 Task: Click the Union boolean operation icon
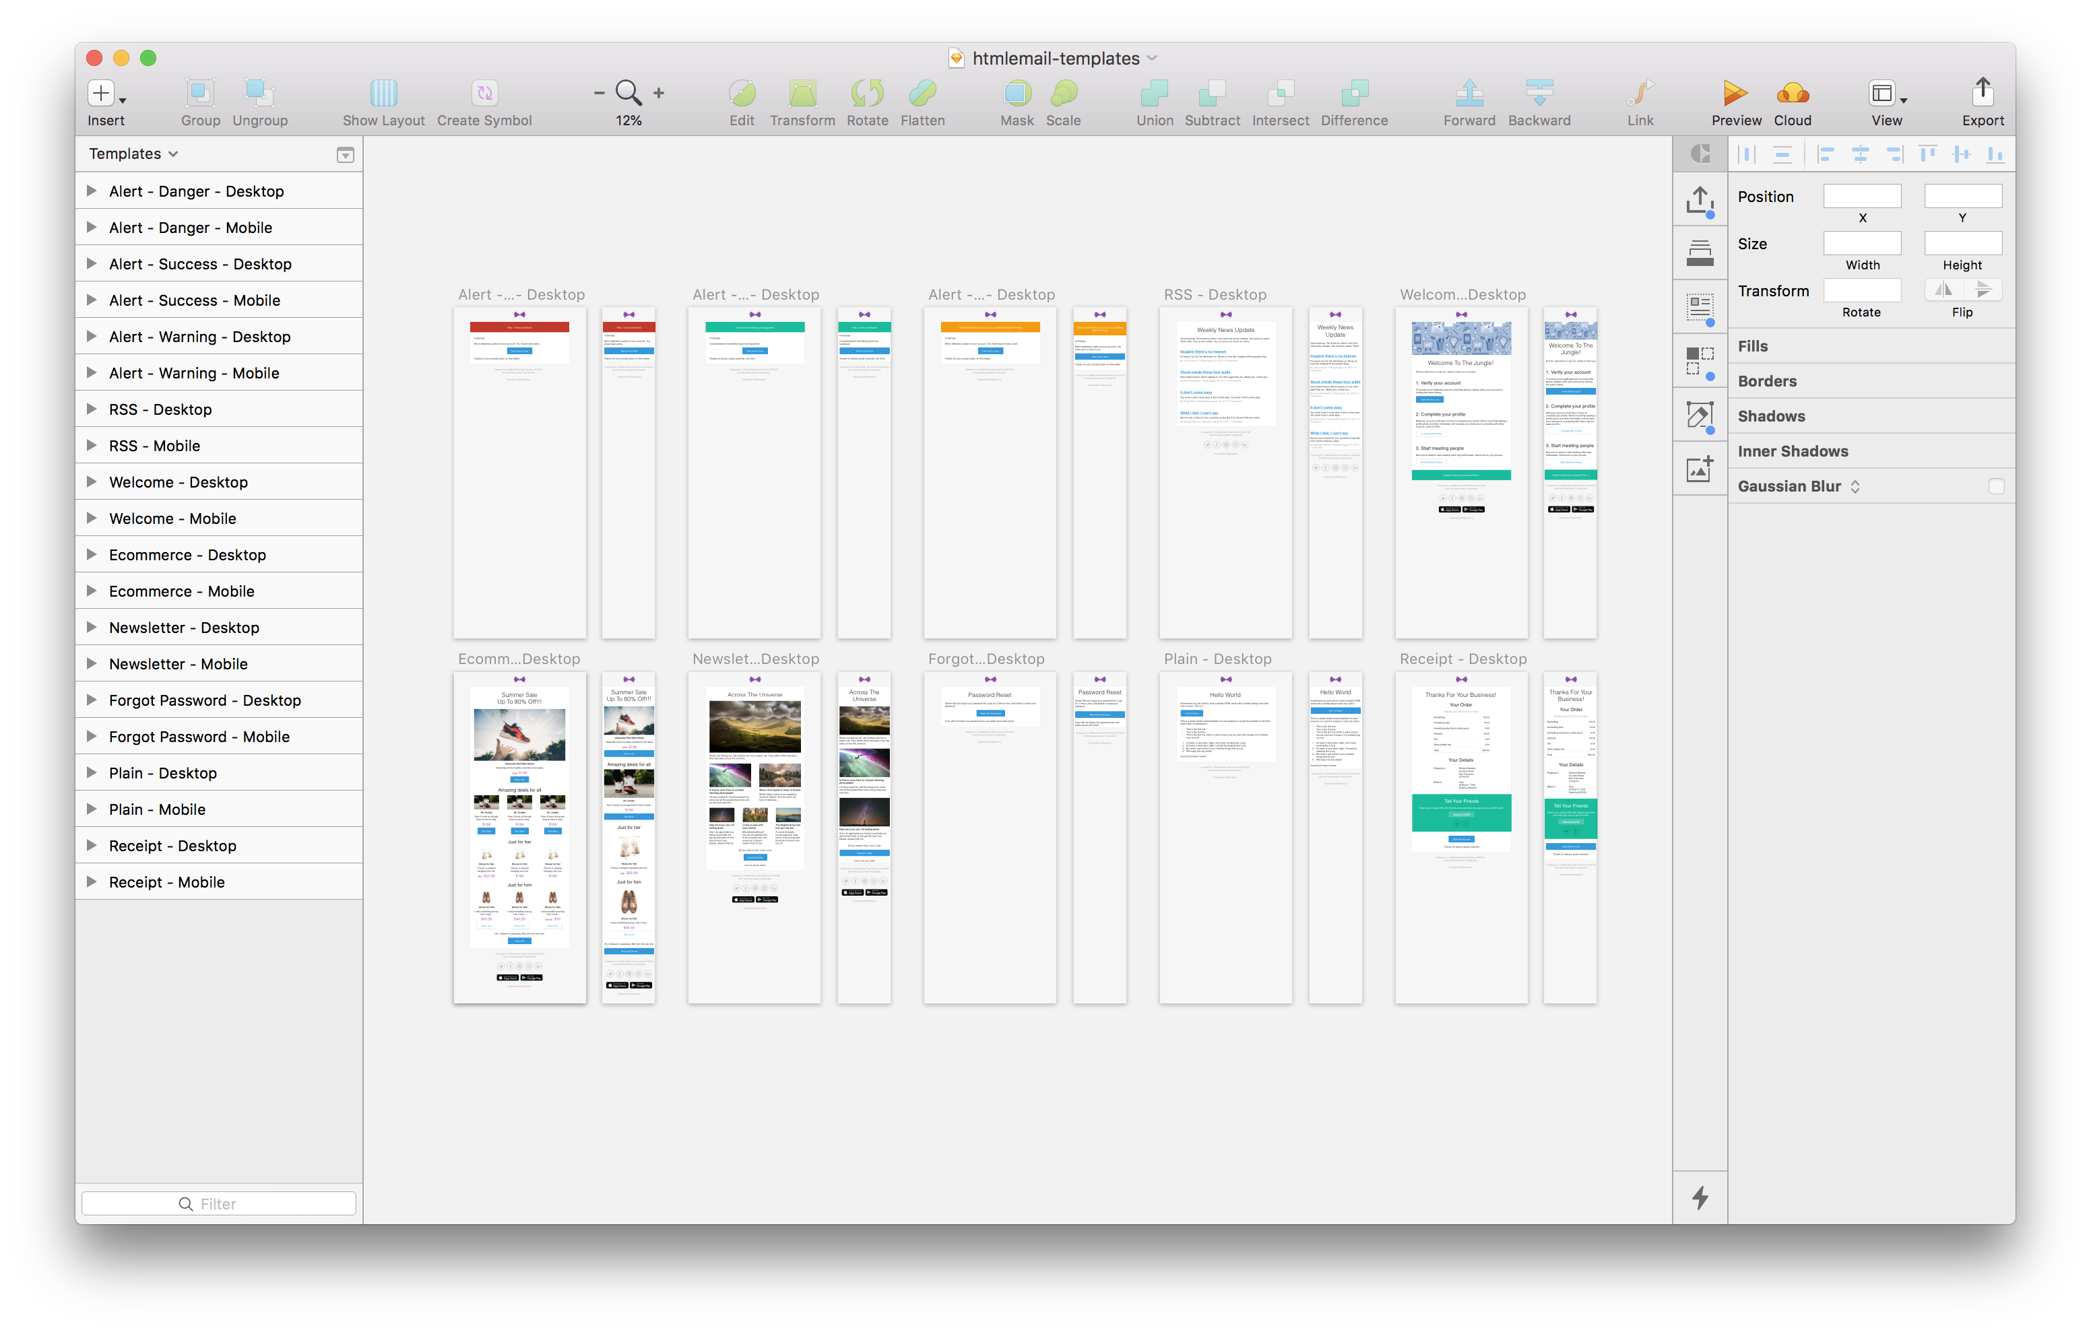pos(1154,93)
